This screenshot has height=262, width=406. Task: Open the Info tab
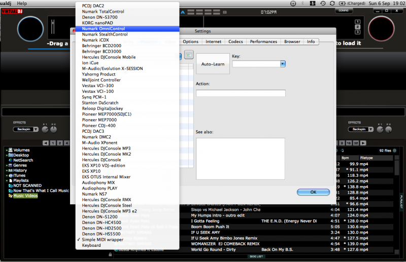(x=311, y=42)
